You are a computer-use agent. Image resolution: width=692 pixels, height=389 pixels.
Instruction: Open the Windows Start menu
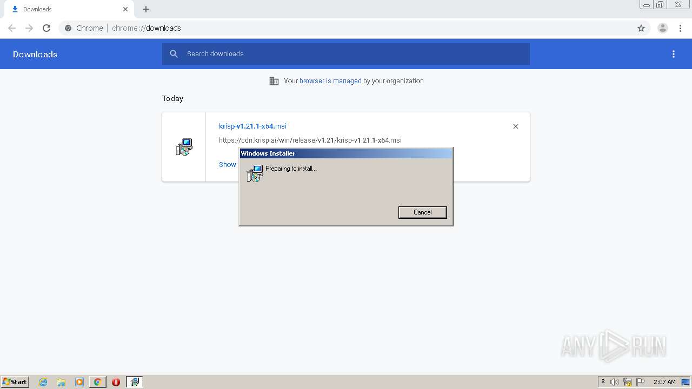[15, 382]
